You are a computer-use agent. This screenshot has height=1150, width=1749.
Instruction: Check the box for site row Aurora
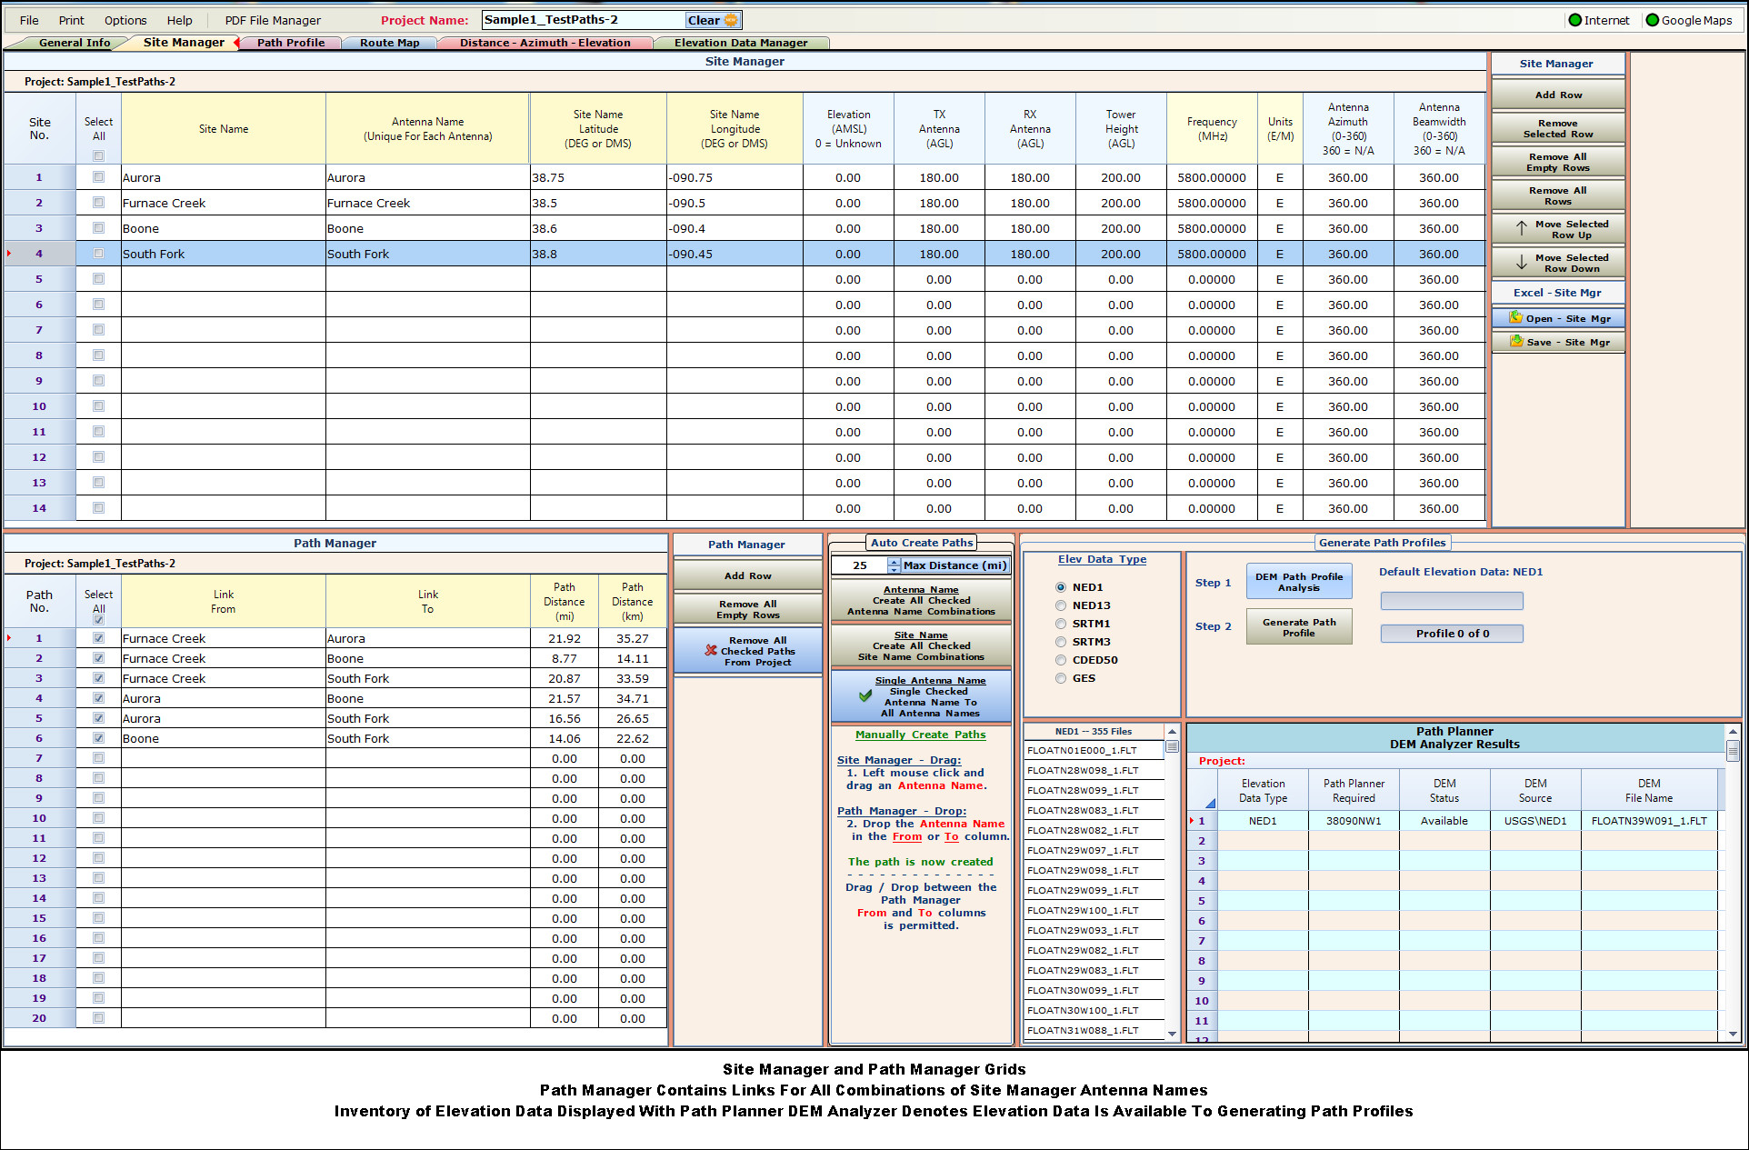tap(98, 177)
